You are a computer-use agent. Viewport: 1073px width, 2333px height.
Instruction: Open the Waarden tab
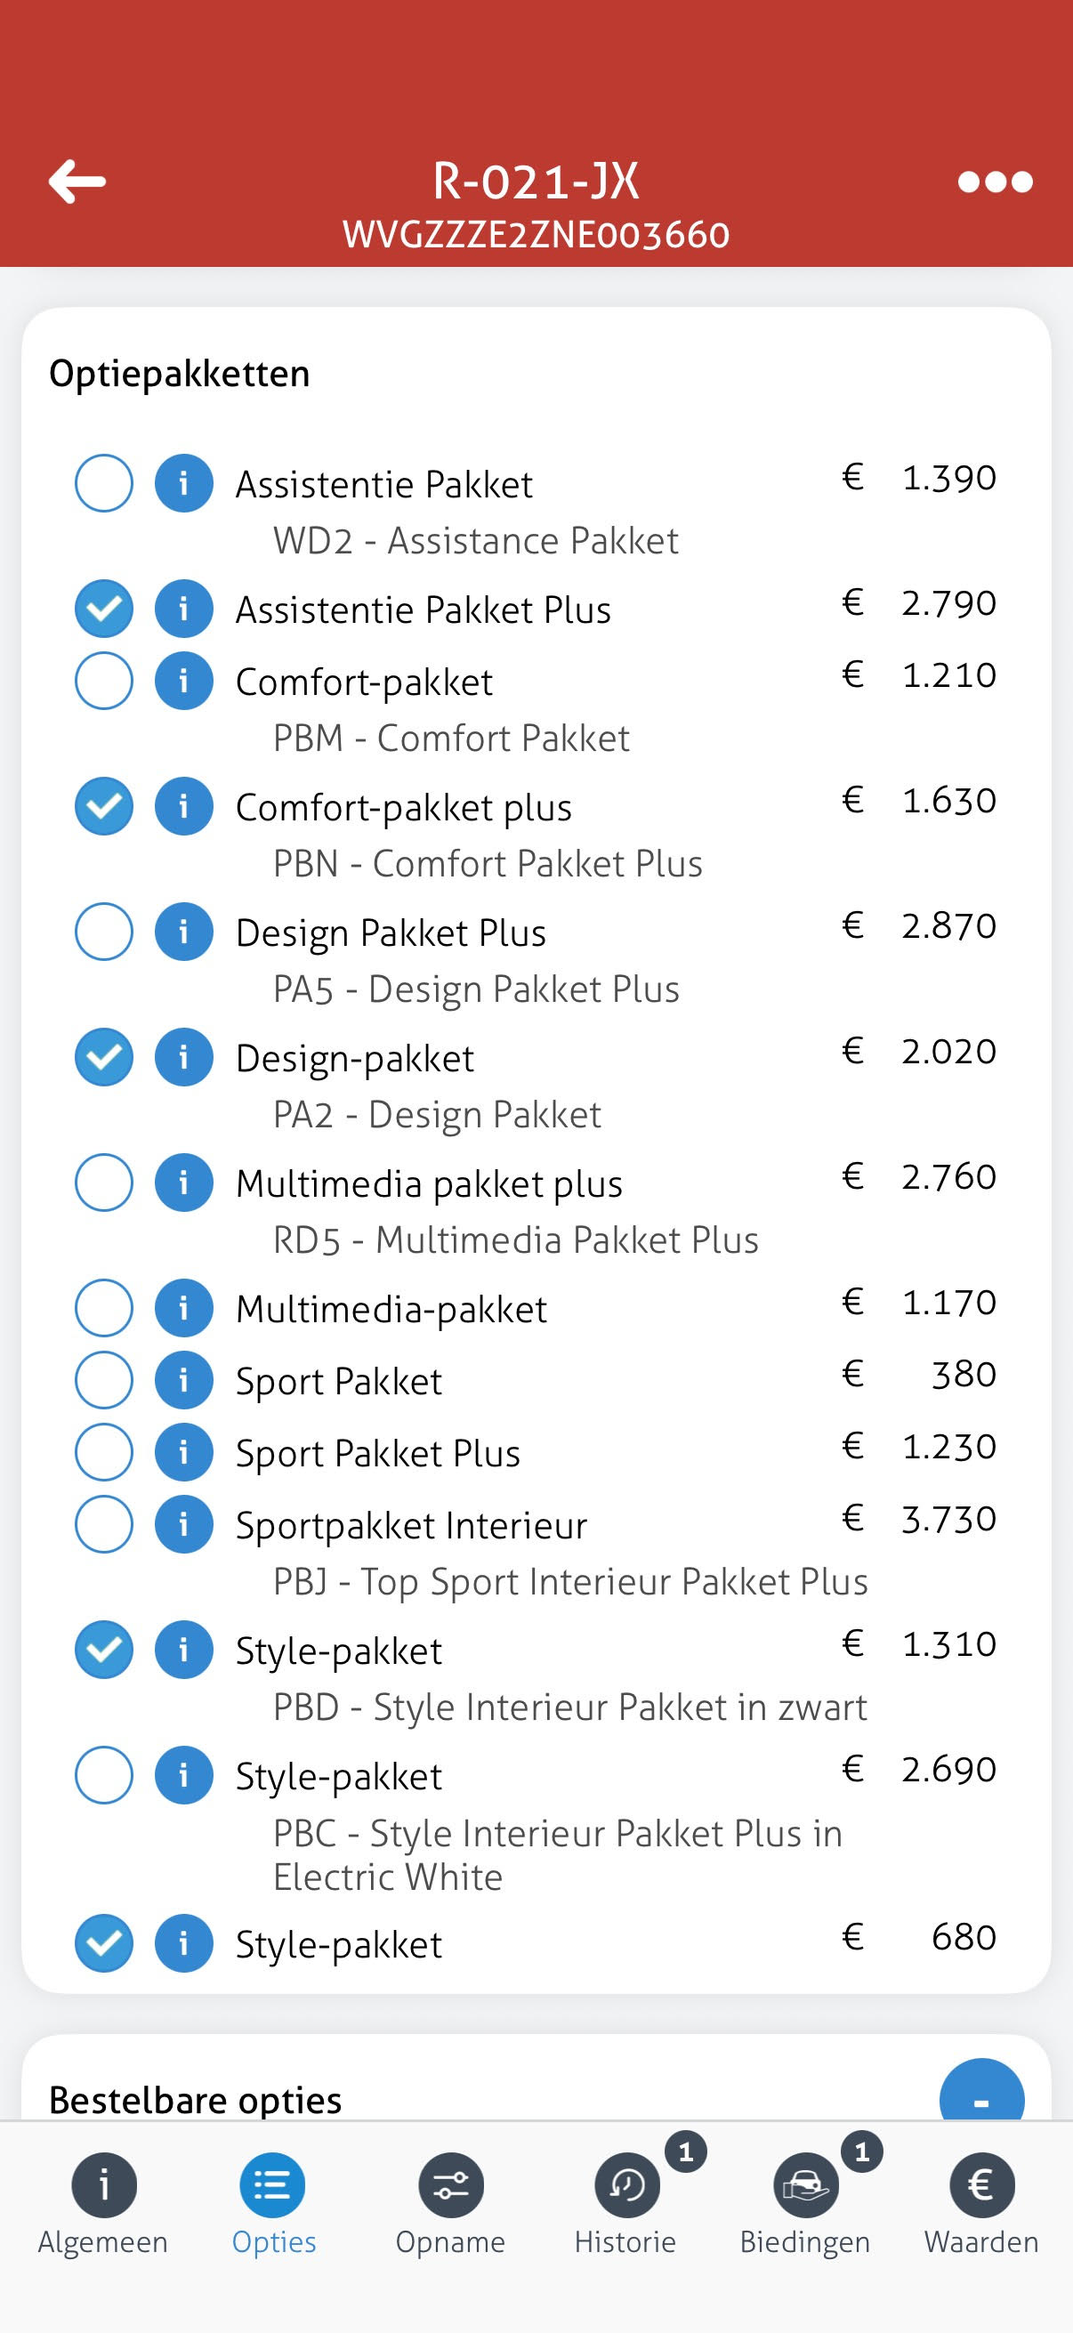981,2202
